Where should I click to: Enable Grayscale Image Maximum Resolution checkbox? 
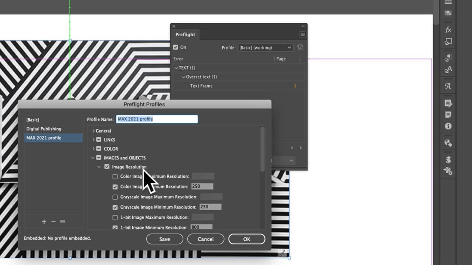115,197
